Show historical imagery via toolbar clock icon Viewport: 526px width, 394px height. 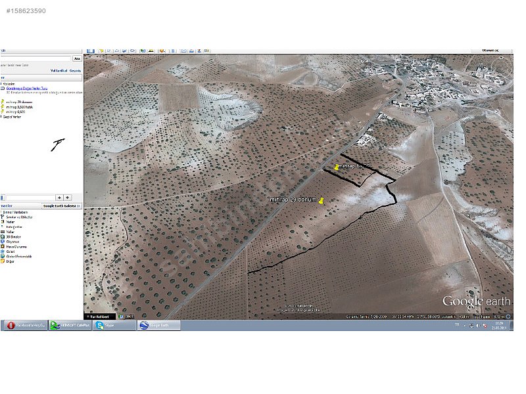[143, 51]
